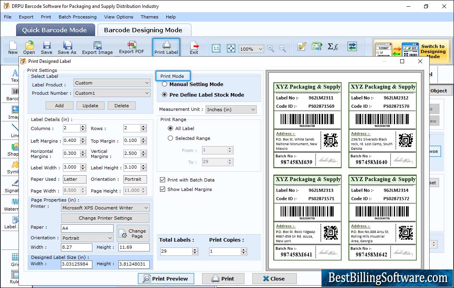This screenshot has height=288, width=454.
Task: Click Switch to Designing Mode button
Action: [412, 51]
